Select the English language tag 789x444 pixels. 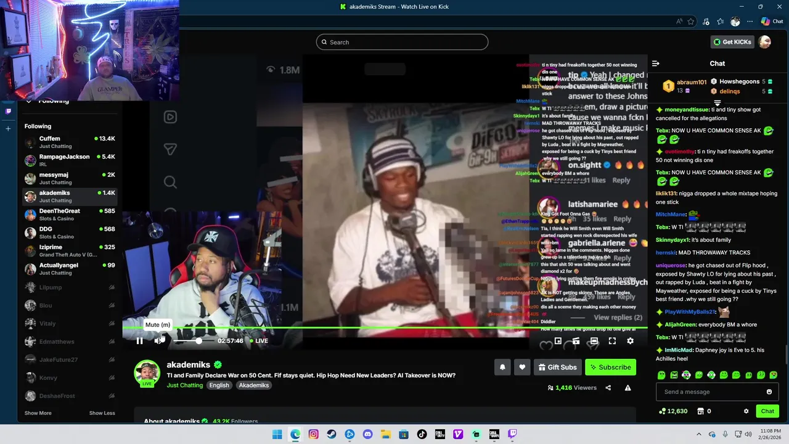(x=219, y=385)
